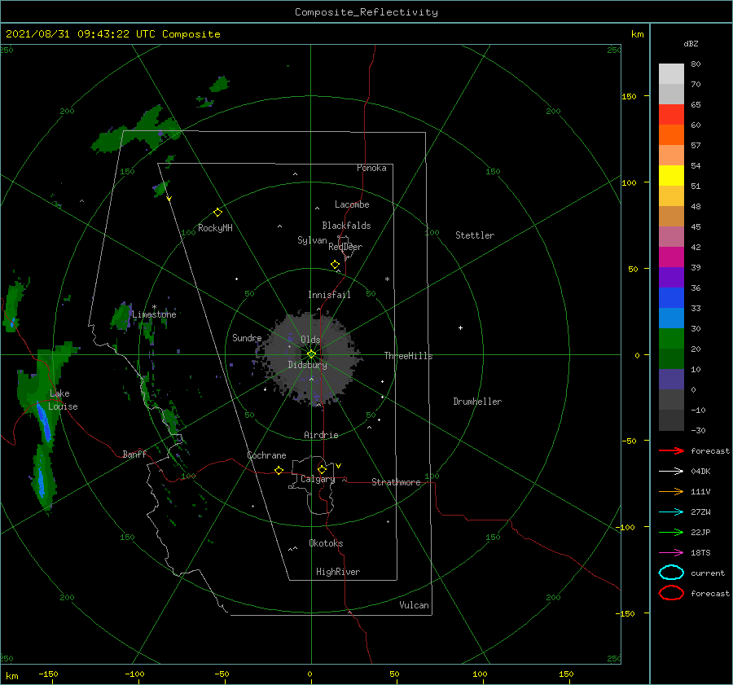Click the Airdrie label
The width and height of the screenshot is (733, 685).
pos(321,435)
